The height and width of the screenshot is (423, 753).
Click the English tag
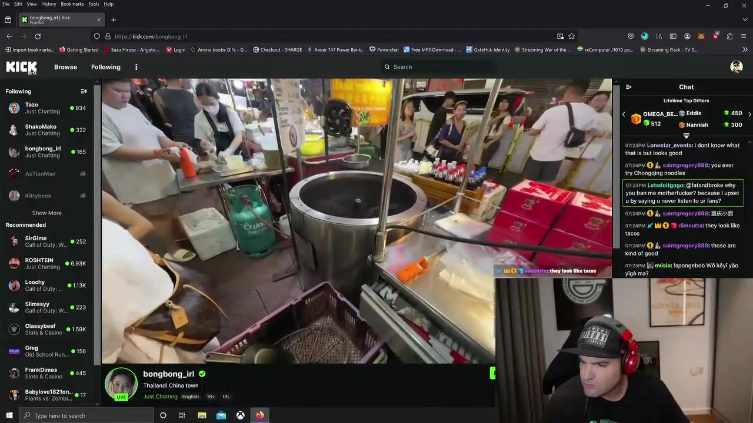190,397
